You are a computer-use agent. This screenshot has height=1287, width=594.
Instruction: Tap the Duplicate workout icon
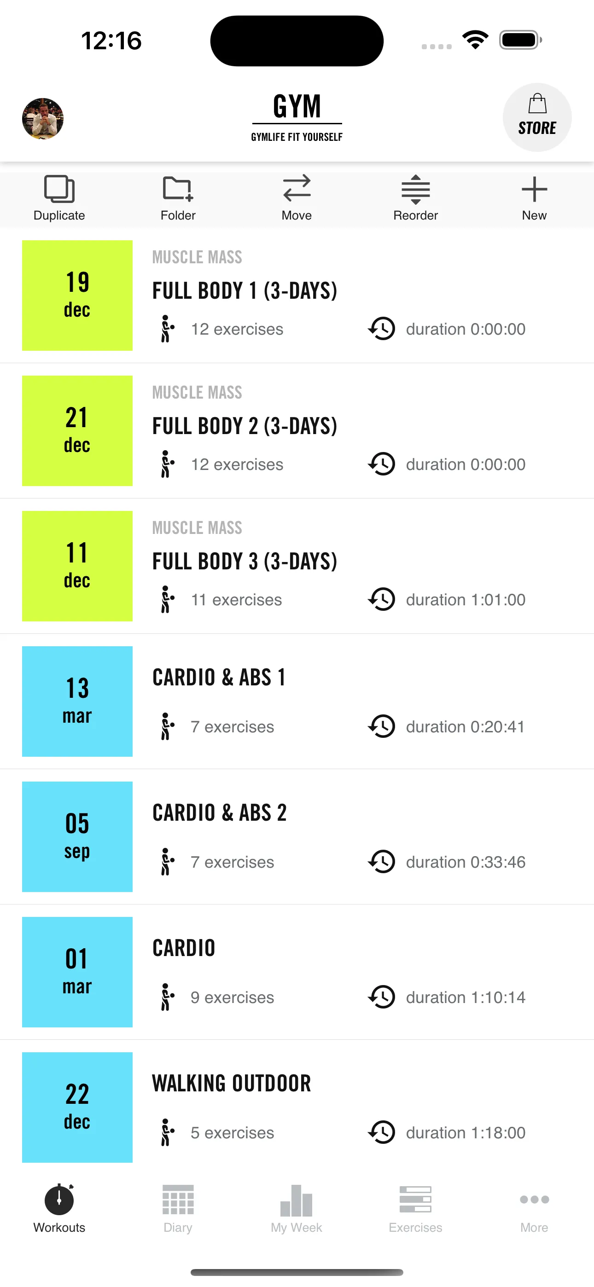[59, 190]
